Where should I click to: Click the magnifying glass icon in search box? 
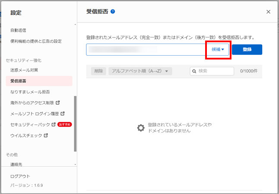click(x=194, y=71)
